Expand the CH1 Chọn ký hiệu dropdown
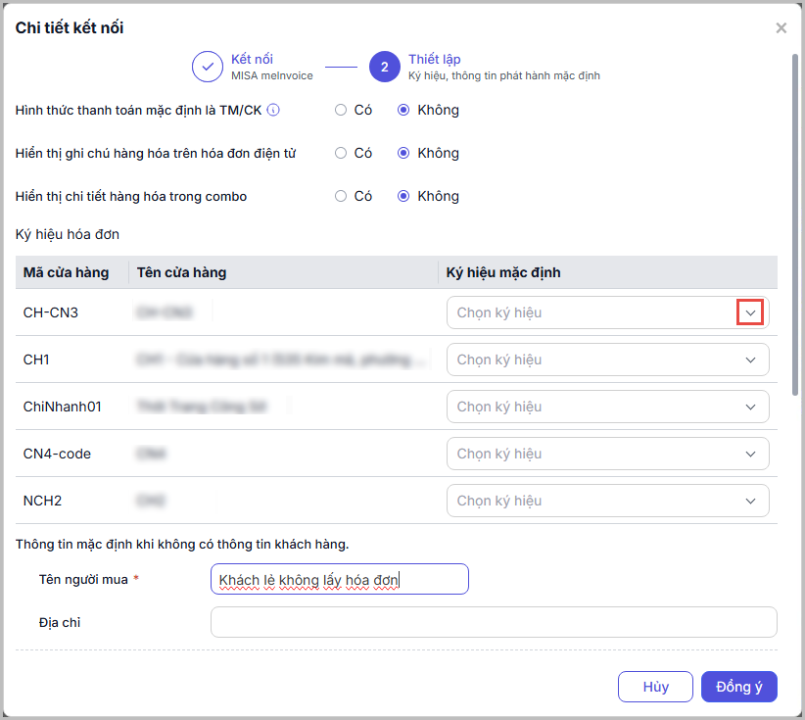This screenshot has width=805, height=720. point(750,360)
